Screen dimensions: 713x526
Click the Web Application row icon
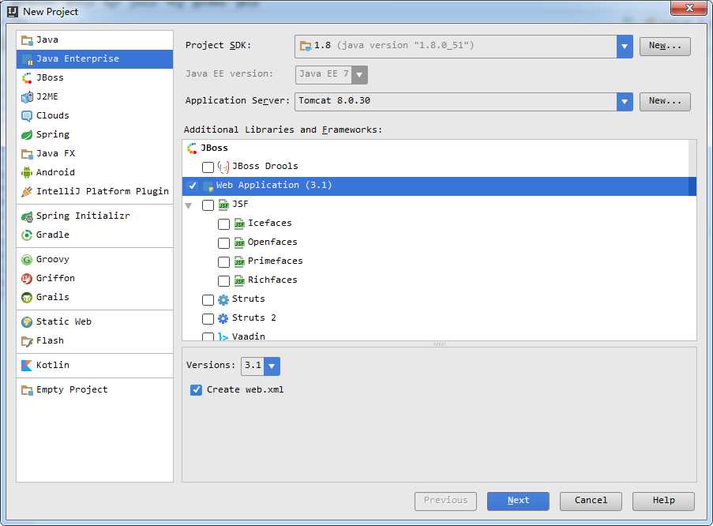point(208,186)
